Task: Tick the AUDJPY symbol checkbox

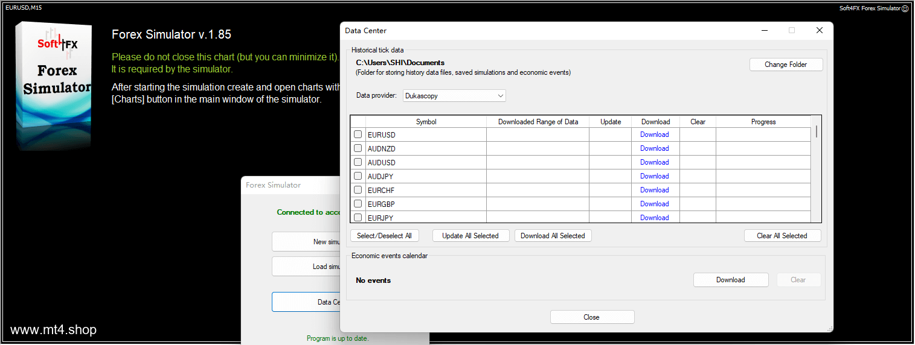Action: coord(358,176)
